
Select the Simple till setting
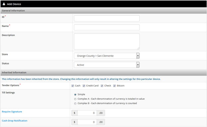(75, 94)
